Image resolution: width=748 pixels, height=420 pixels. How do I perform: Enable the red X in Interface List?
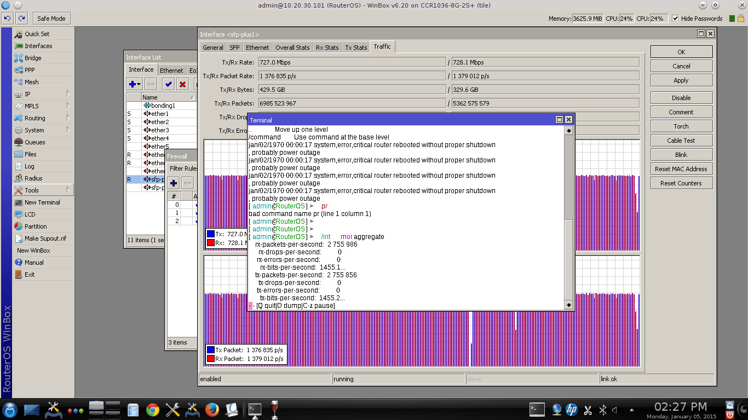click(182, 84)
